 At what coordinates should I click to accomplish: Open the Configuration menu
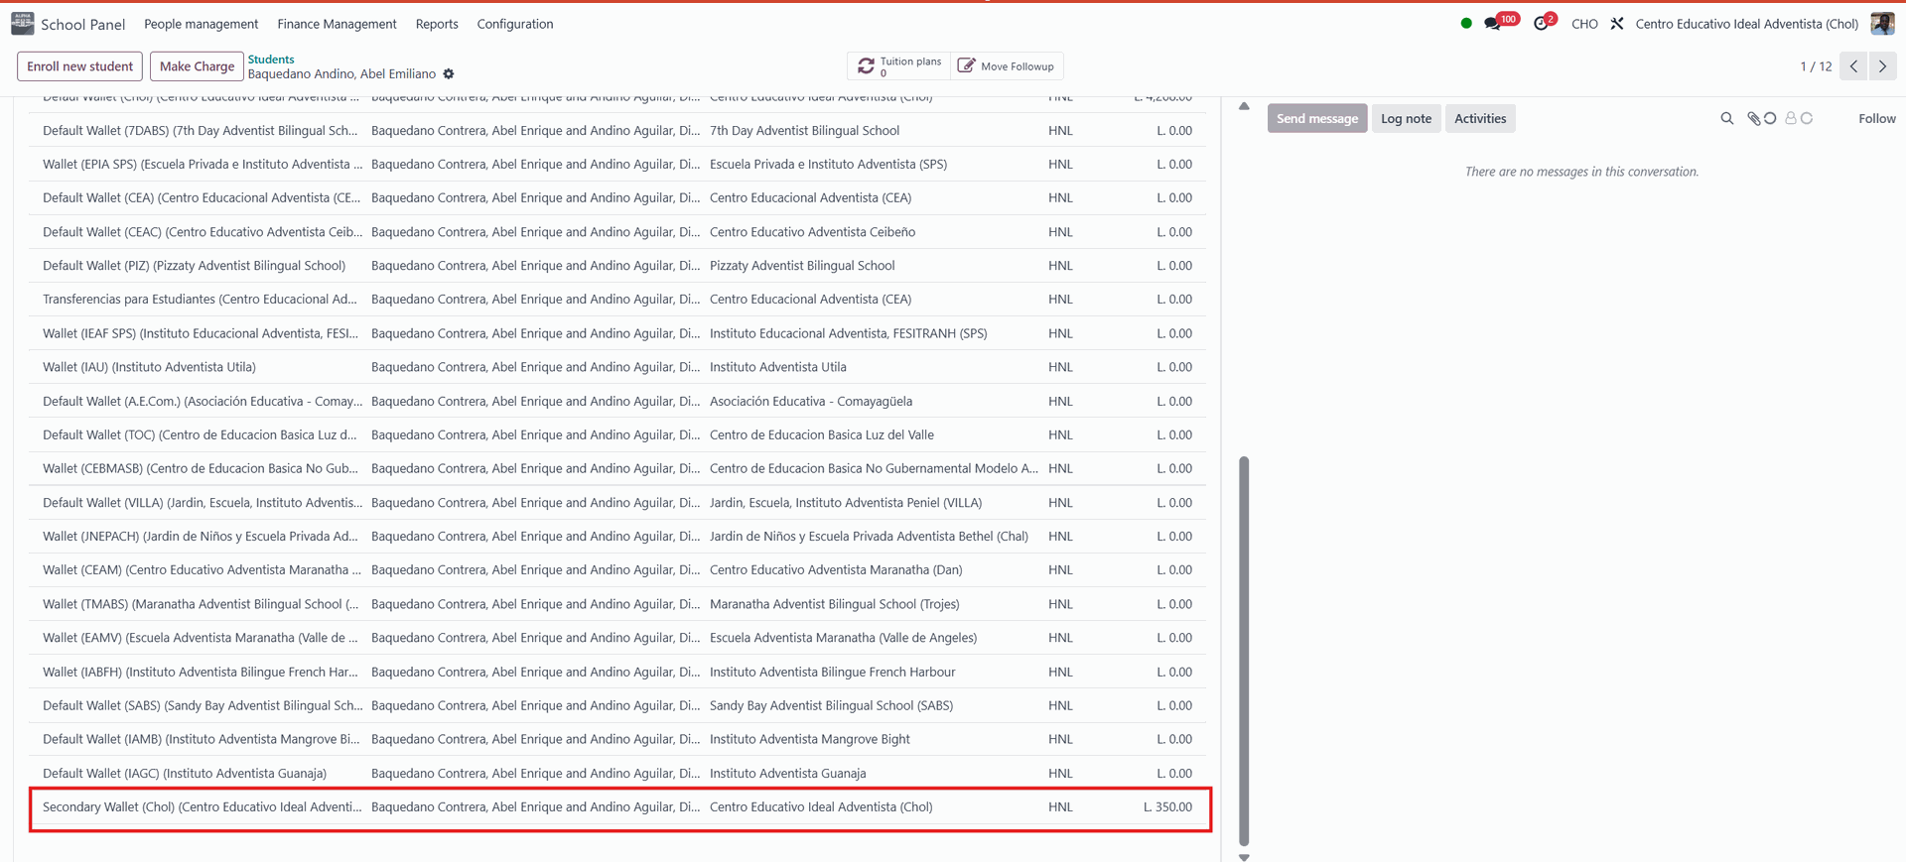tap(515, 24)
